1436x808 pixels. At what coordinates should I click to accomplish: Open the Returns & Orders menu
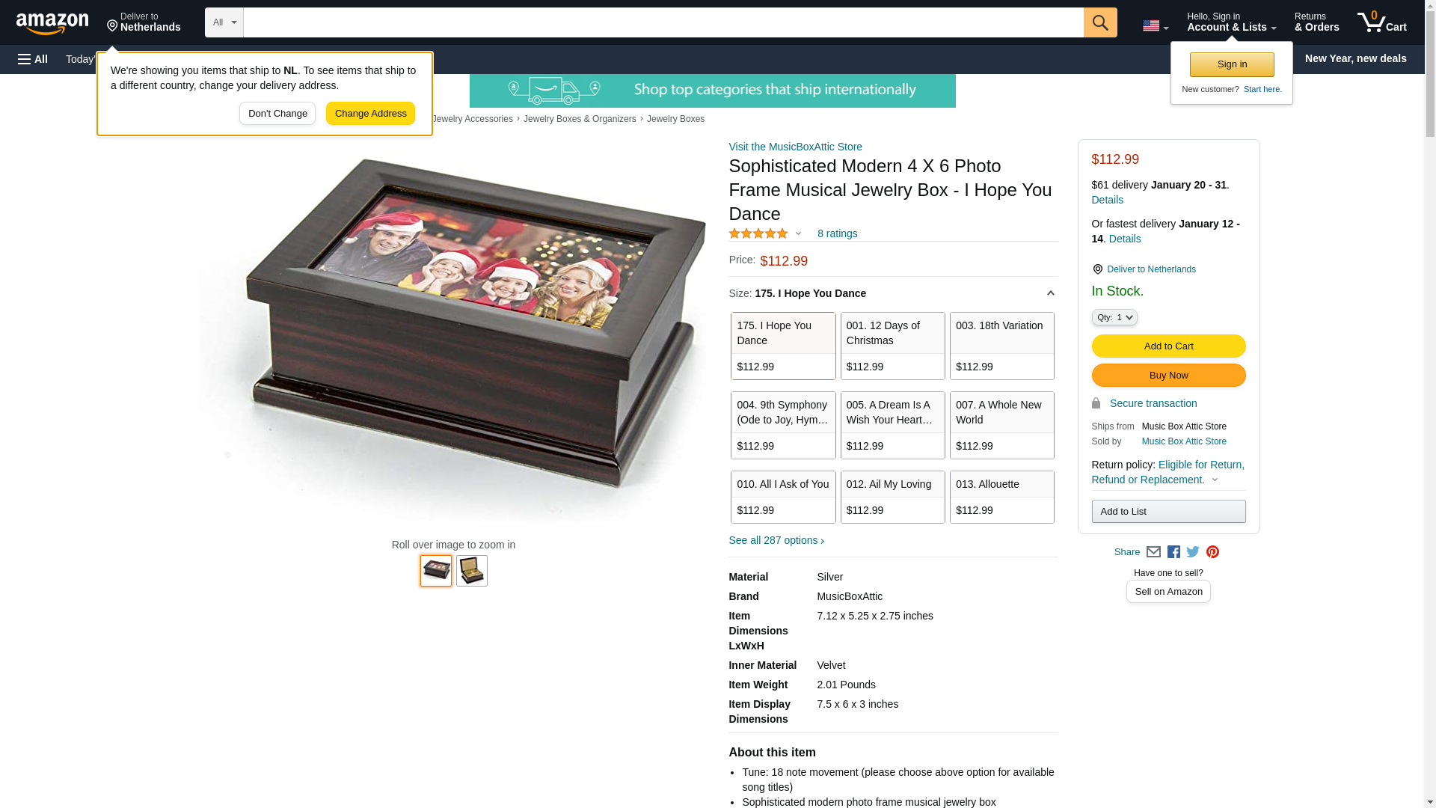click(1316, 22)
